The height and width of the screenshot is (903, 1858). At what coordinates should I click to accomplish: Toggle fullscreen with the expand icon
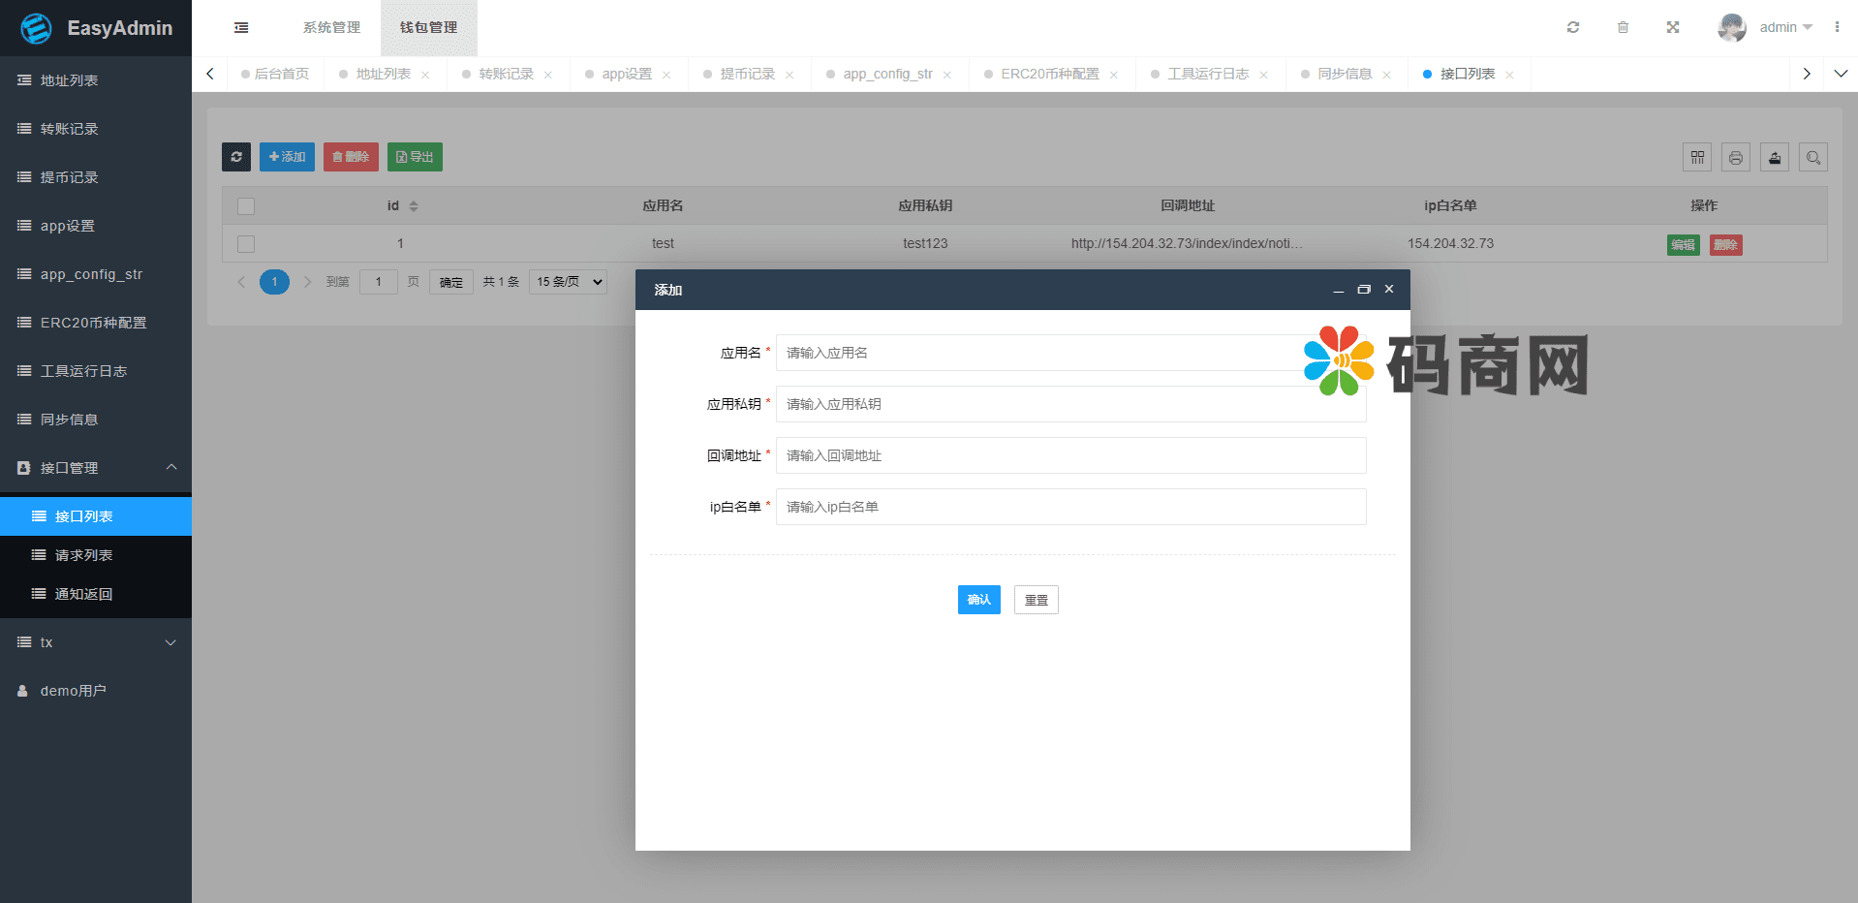coord(1673,27)
